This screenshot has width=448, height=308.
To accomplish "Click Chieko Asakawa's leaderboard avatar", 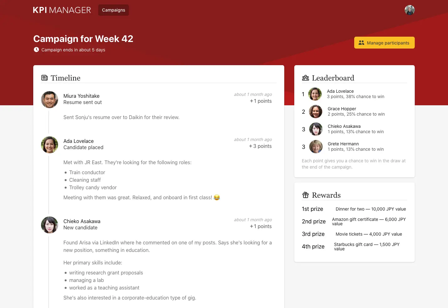I will tap(316, 129).
